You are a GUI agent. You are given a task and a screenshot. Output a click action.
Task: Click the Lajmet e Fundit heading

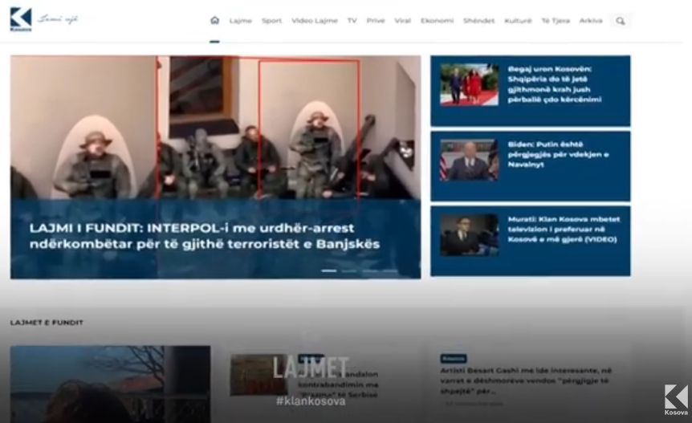(x=47, y=323)
